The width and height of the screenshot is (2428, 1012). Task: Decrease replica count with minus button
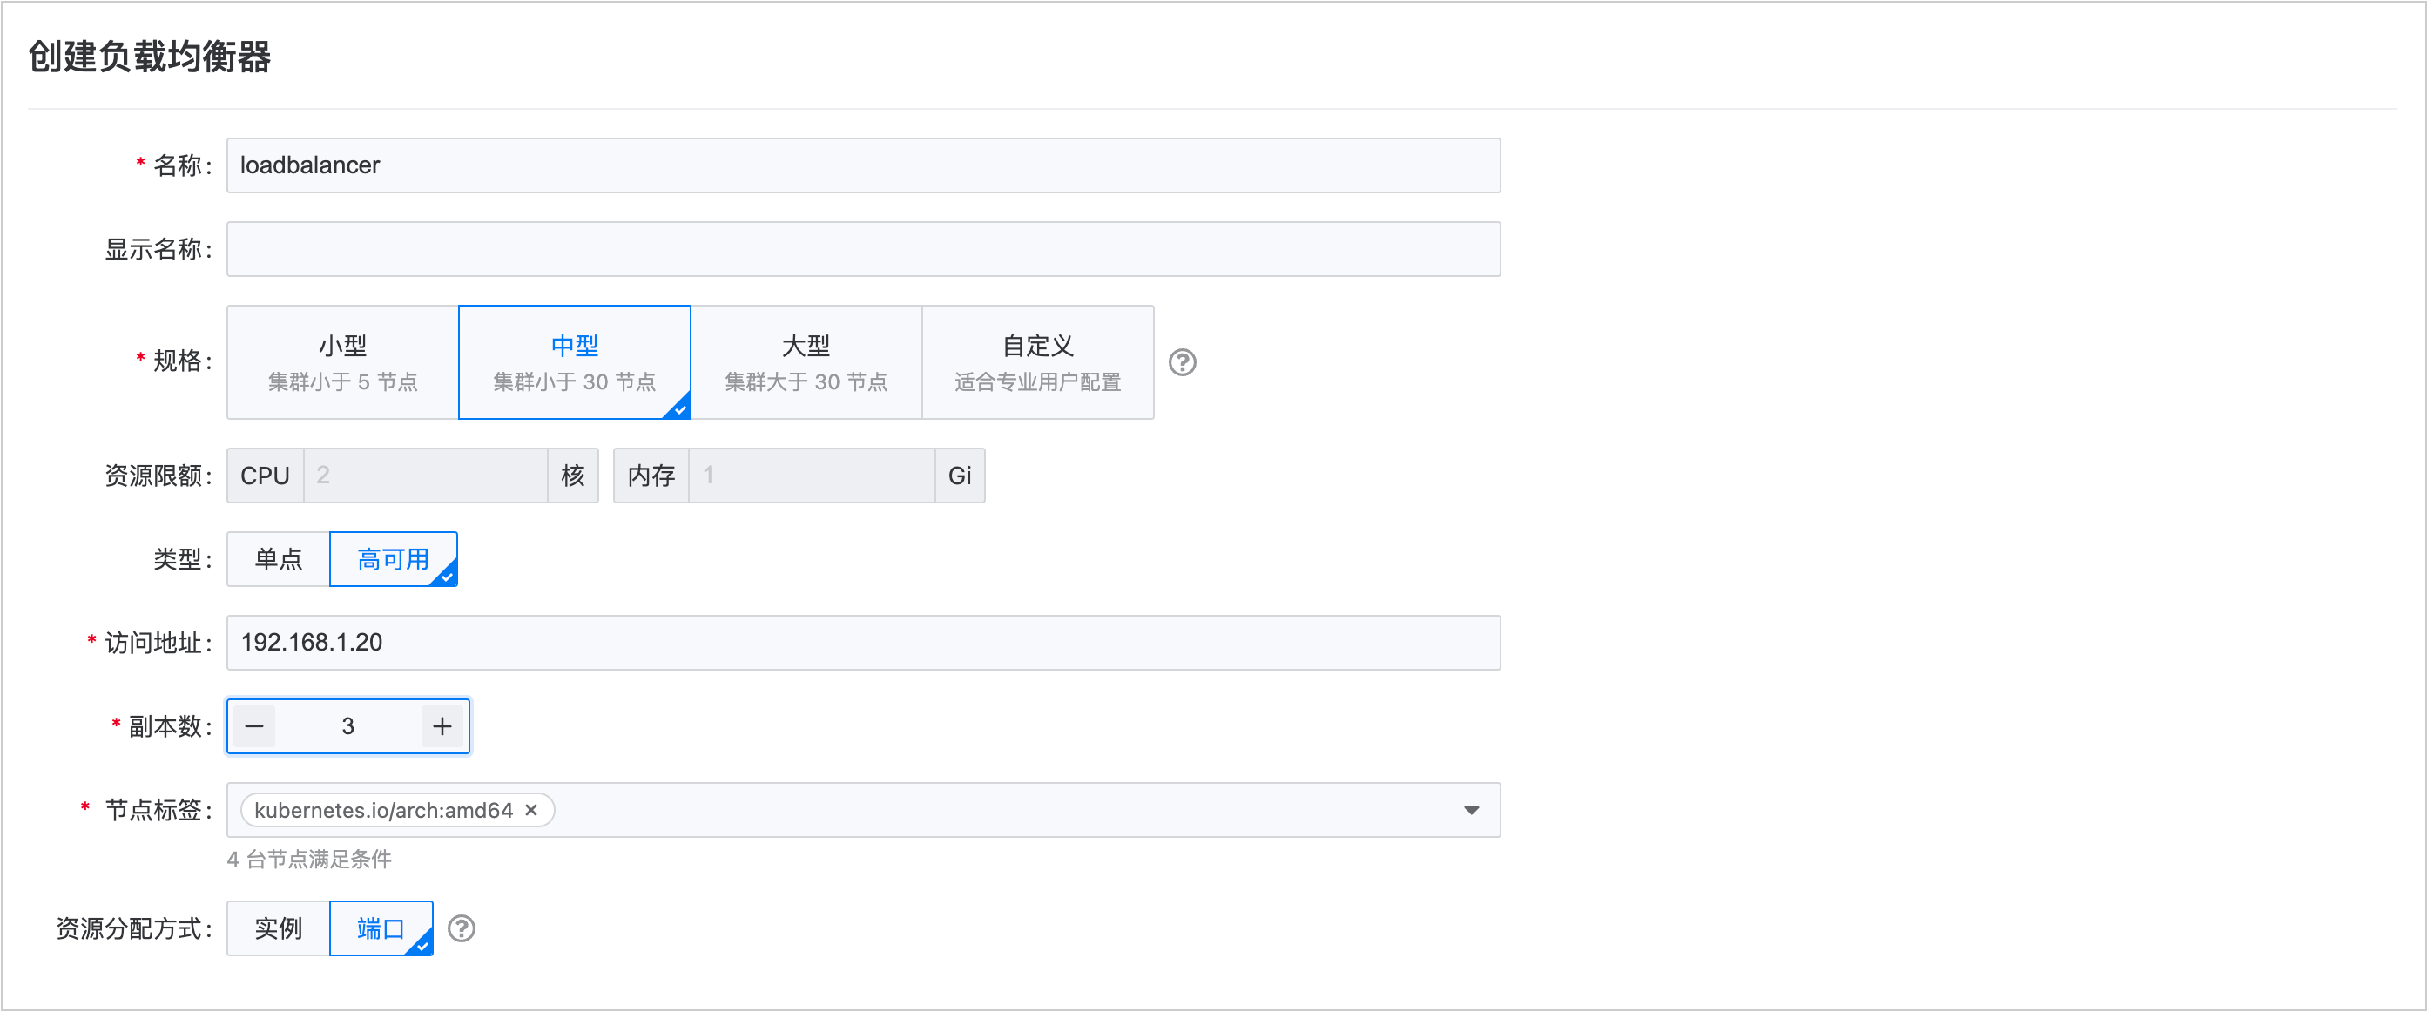tap(254, 725)
